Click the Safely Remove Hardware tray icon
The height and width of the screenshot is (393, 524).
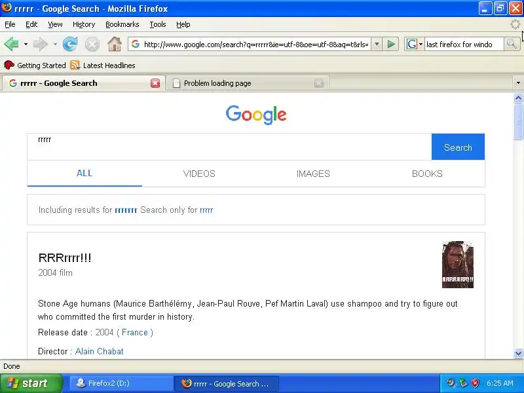click(x=463, y=383)
